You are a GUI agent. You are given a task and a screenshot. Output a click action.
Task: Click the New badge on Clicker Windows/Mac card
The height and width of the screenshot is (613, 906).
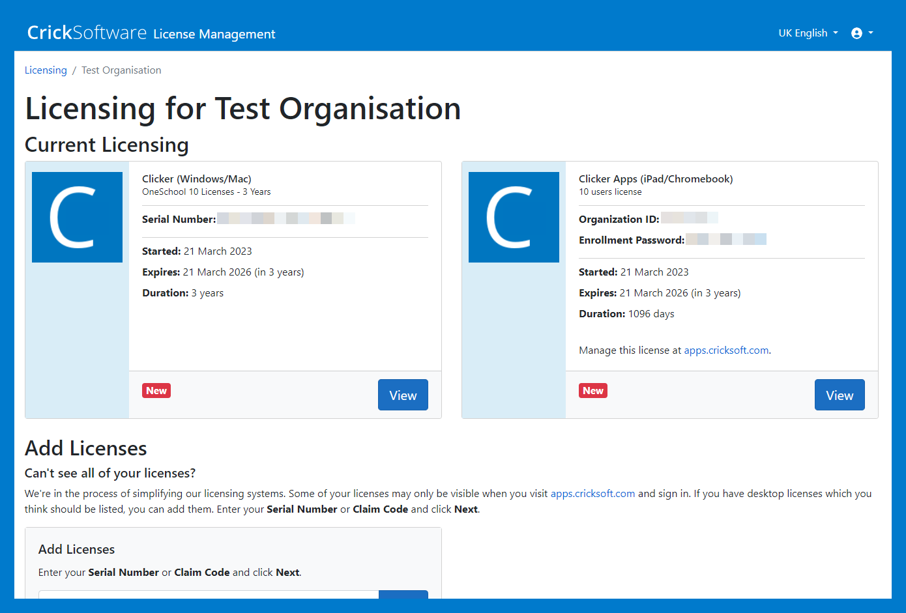click(156, 391)
